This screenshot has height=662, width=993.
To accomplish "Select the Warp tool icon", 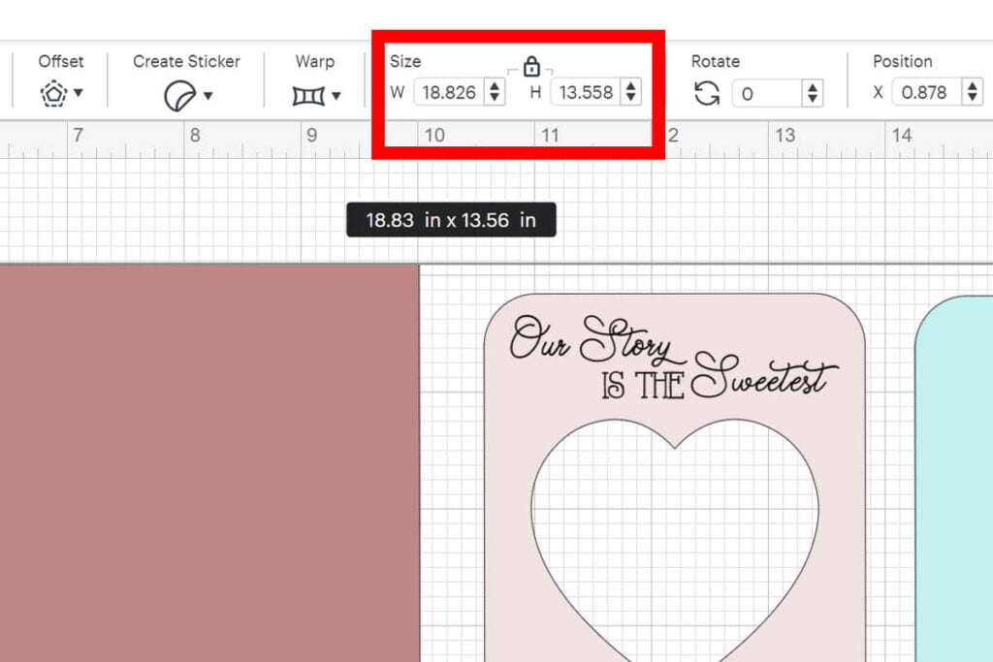I will coord(306,93).
